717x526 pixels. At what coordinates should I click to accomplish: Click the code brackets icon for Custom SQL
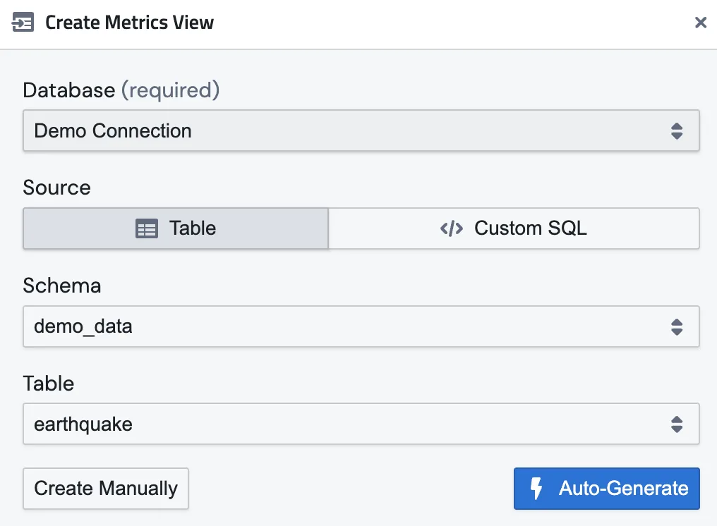click(x=452, y=228)
